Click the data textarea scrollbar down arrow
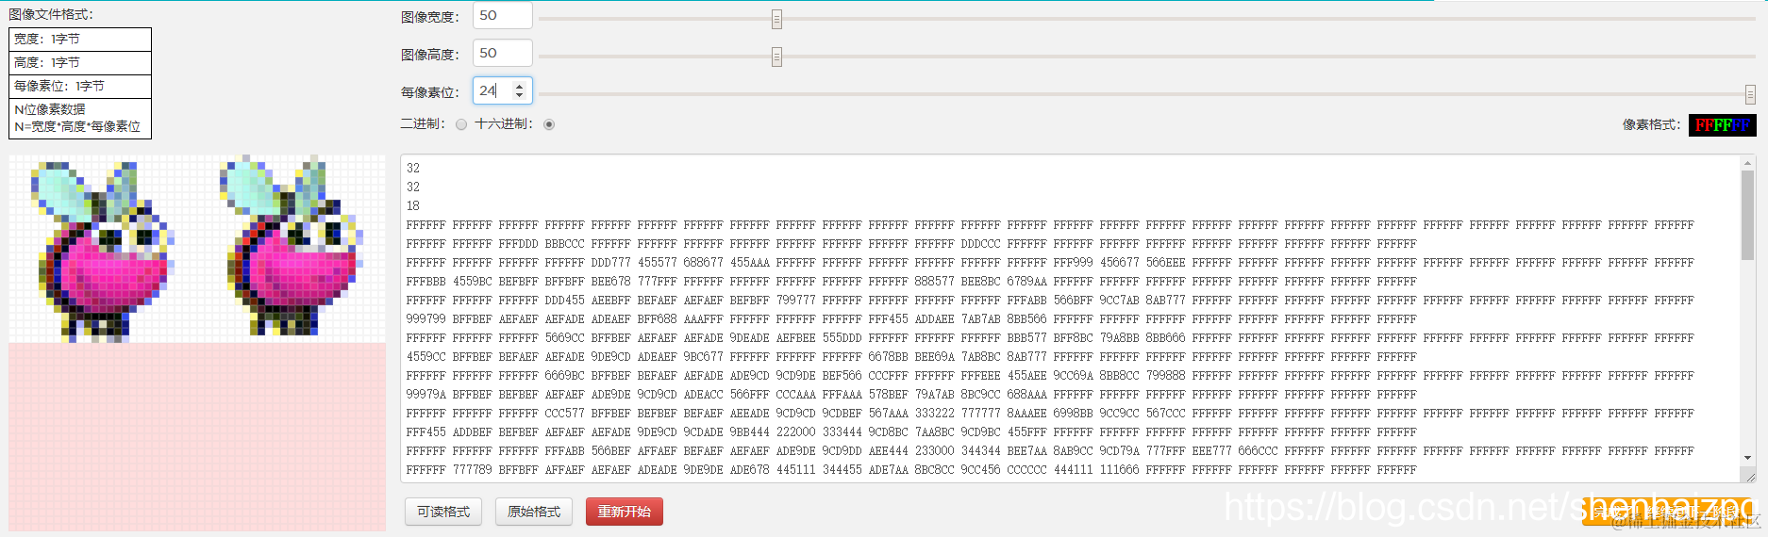Viewport: 1768px width, 537px height. 1748,458
